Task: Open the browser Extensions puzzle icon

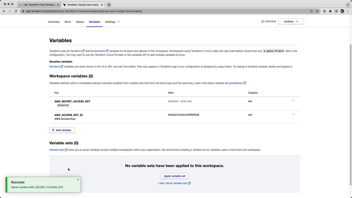Action: pos(330,11)
